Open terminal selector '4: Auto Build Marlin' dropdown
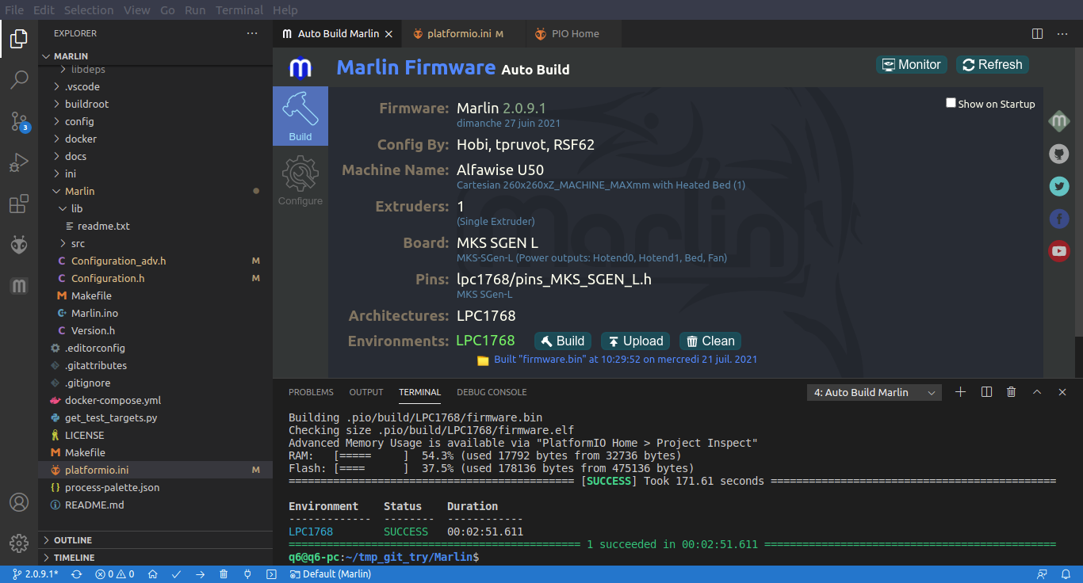Screen dimensions: 1083x583 874,392
